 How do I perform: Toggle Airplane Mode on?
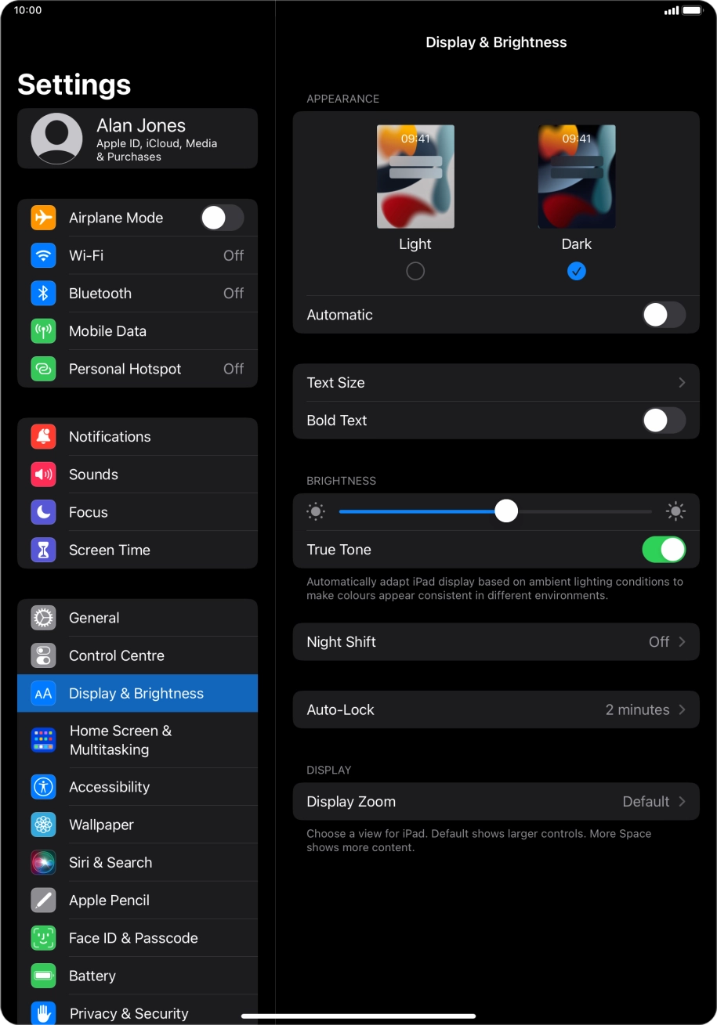[223, 218]
